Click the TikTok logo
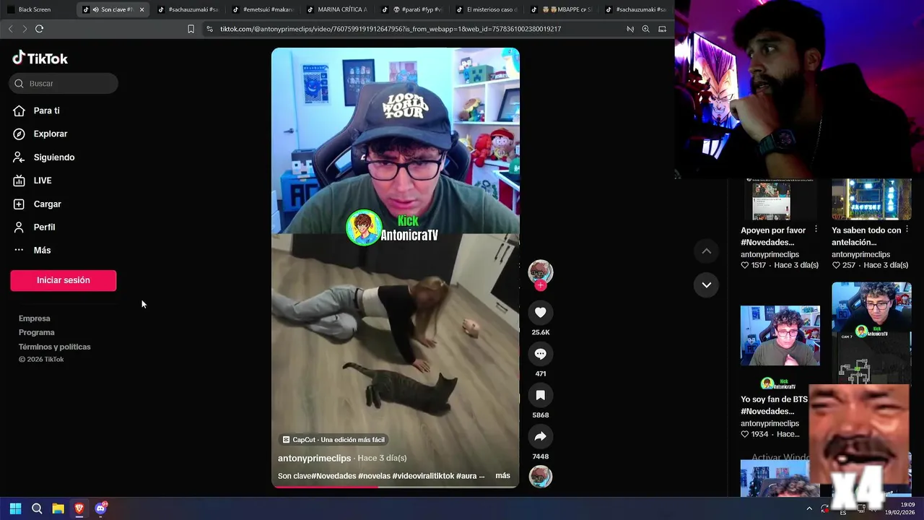The width and height of the screenshot is (924, 520). 40,58
